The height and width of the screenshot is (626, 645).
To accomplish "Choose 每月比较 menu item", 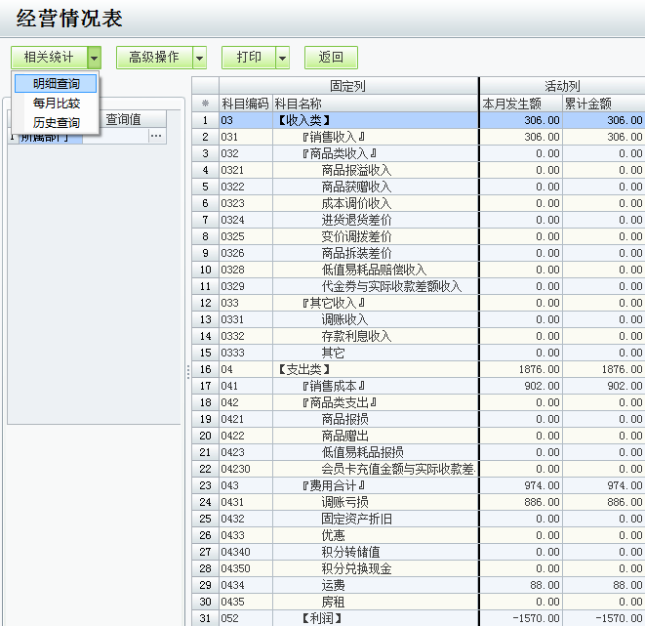I will pos(56,104).
